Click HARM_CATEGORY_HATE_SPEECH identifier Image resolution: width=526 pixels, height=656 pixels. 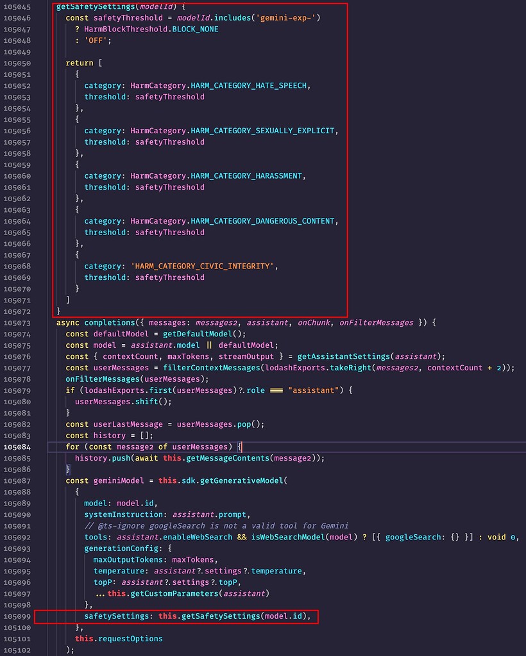[249, 86]
